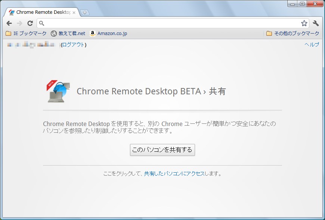The image size is (325, 220).
Task: Click the ログアウト link
Action: click(73, 45)
